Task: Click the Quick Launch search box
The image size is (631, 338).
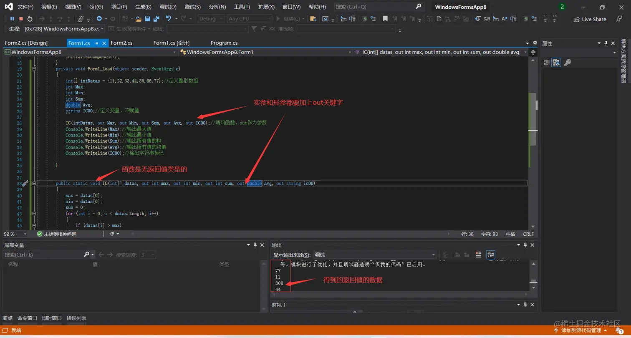Action: coord(379,7)
